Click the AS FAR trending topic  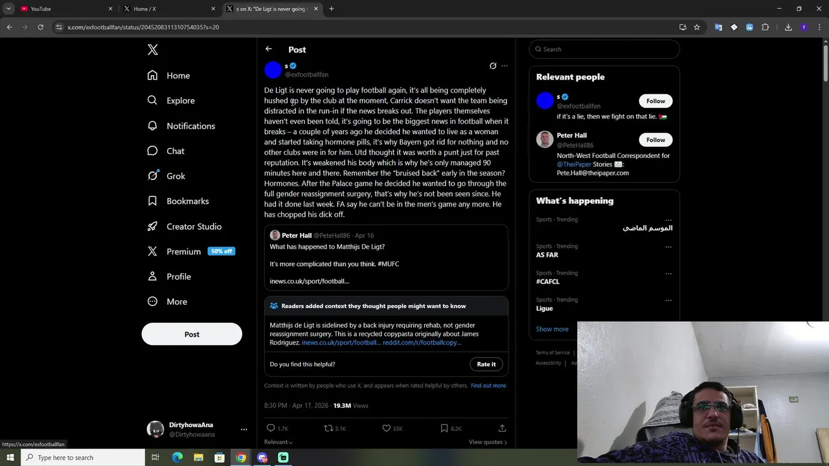click(x=547, y=255)
